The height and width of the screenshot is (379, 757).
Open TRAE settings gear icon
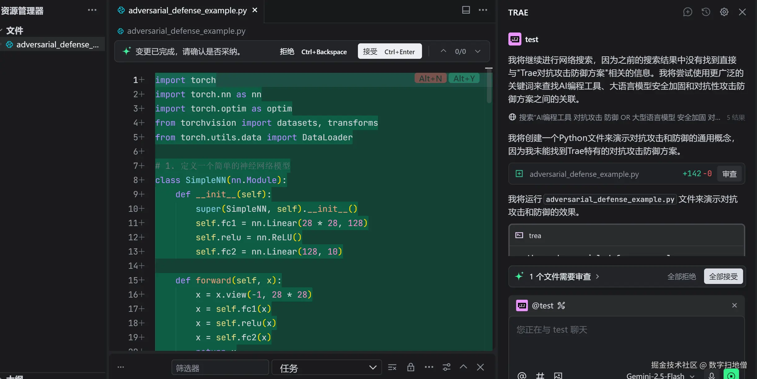pyautogui.click(x=724, y=12)
